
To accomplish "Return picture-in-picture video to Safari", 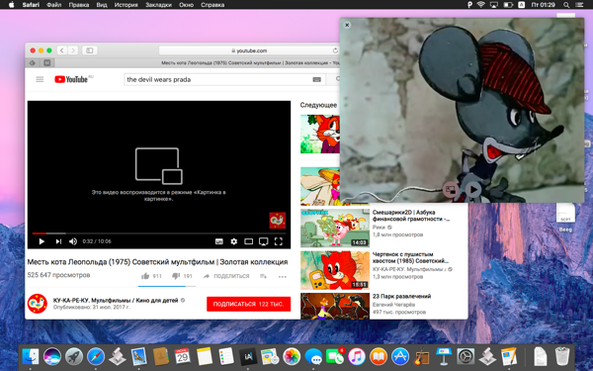I will point(451,189).
